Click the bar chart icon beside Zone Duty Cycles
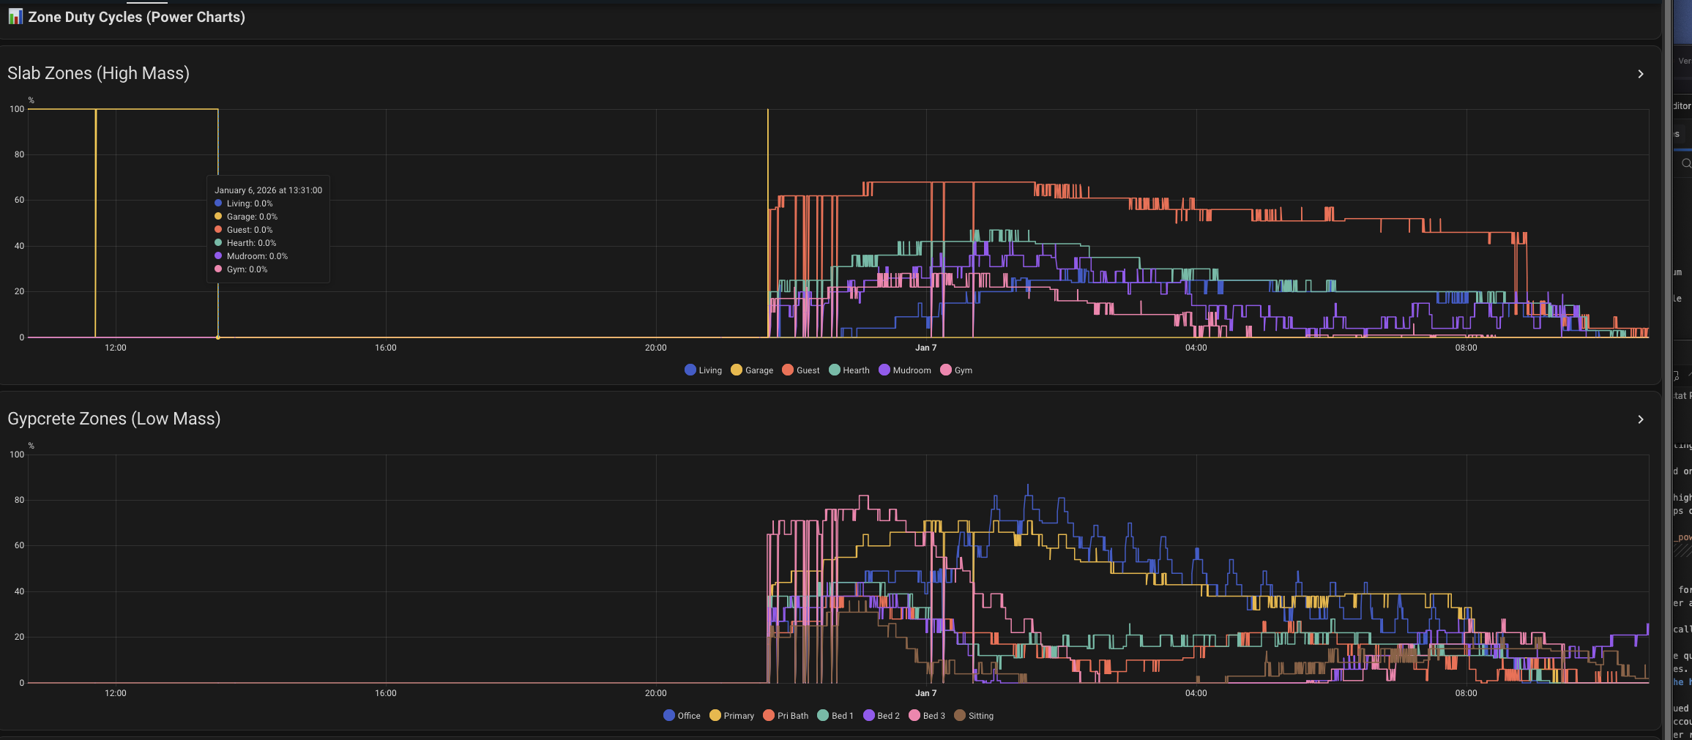 point(15,16)
